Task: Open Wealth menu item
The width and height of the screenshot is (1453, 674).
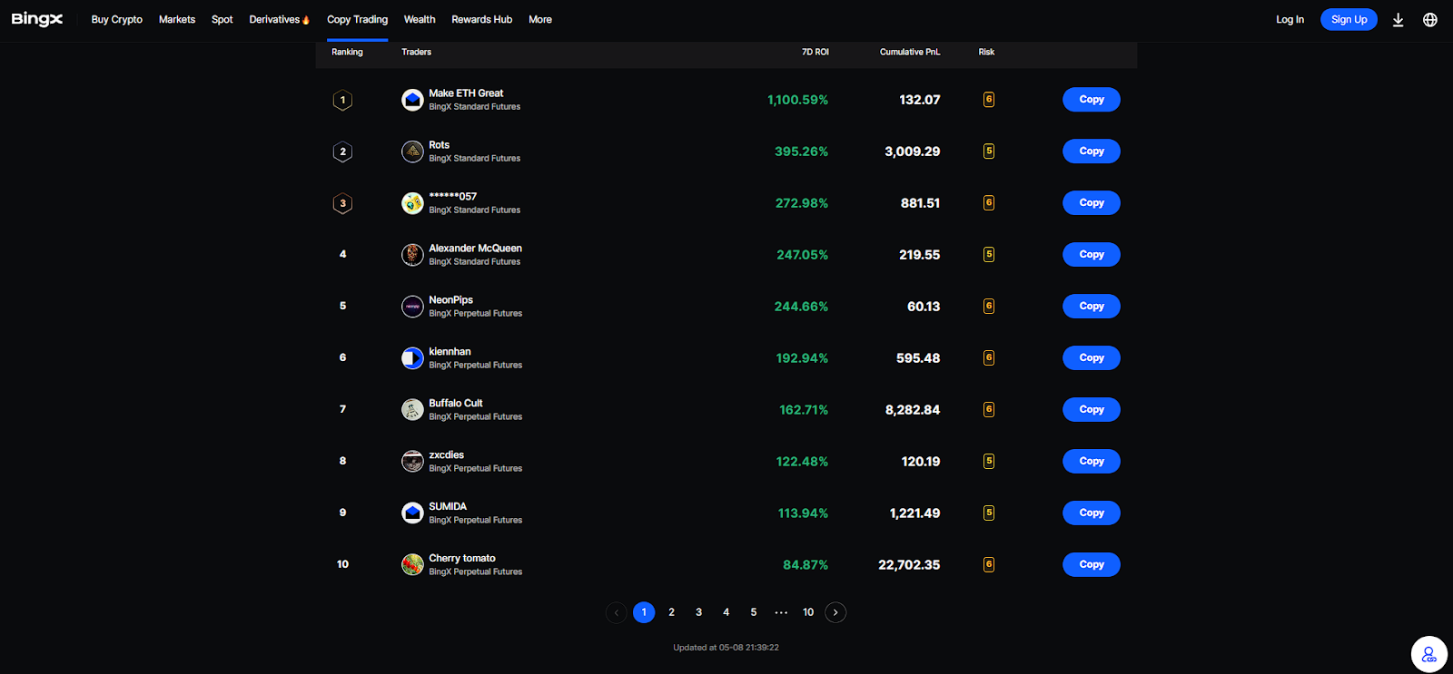Action: click(x=420, y=19)
